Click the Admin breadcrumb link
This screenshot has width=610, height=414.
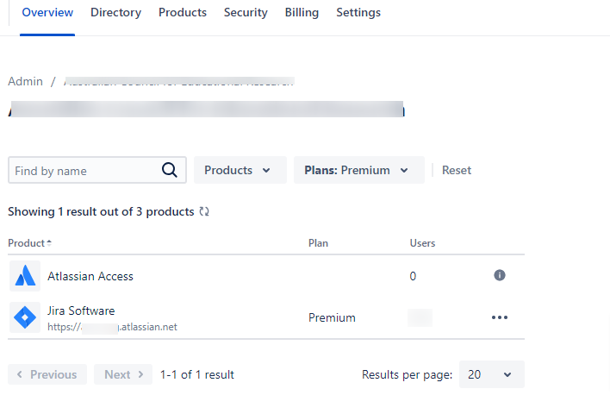point(25,81)
